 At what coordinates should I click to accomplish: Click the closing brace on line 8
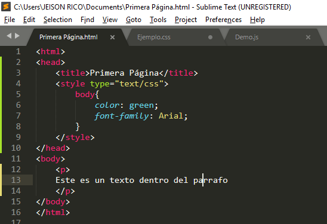point(78,126)
